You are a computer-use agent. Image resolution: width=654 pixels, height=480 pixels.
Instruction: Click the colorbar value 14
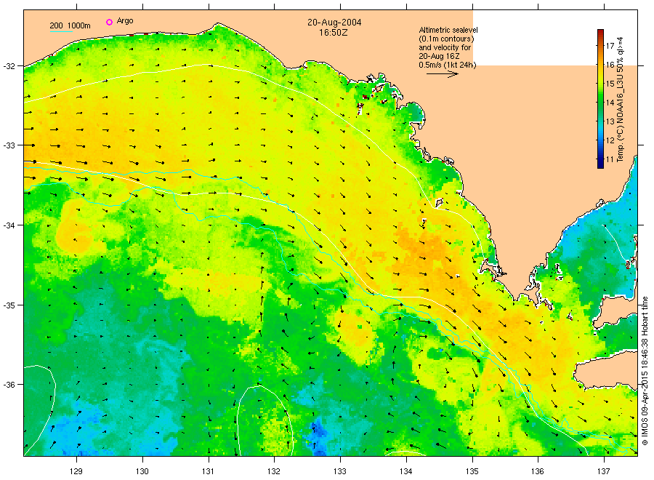pos(610,103)
